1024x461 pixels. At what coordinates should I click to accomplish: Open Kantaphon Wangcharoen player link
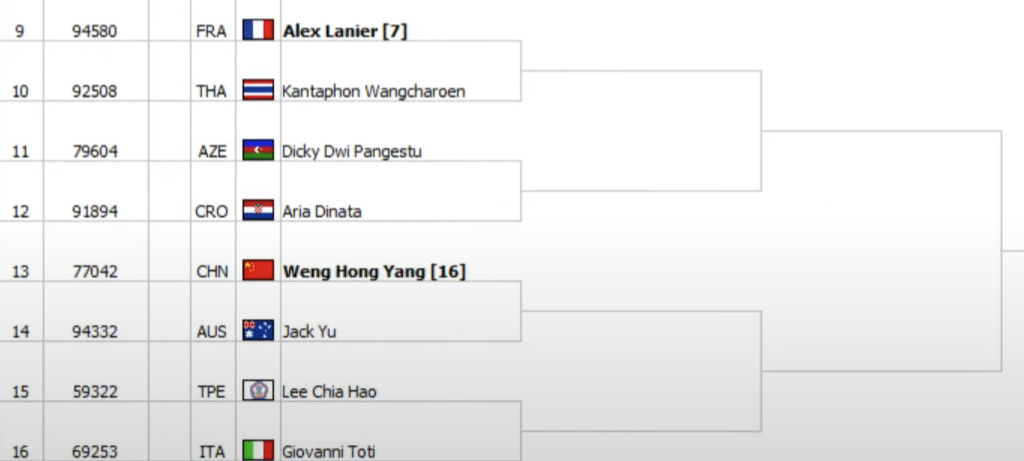[373, 91]
